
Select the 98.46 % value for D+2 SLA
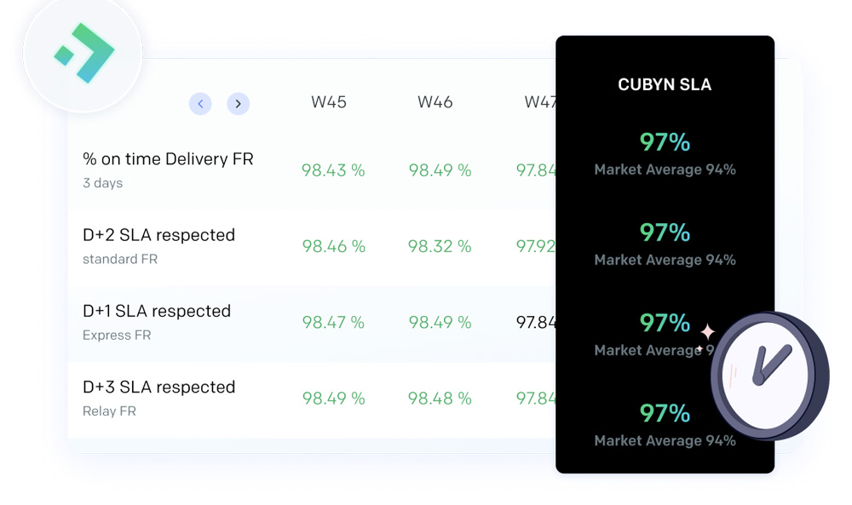click(x=334, y=246)
